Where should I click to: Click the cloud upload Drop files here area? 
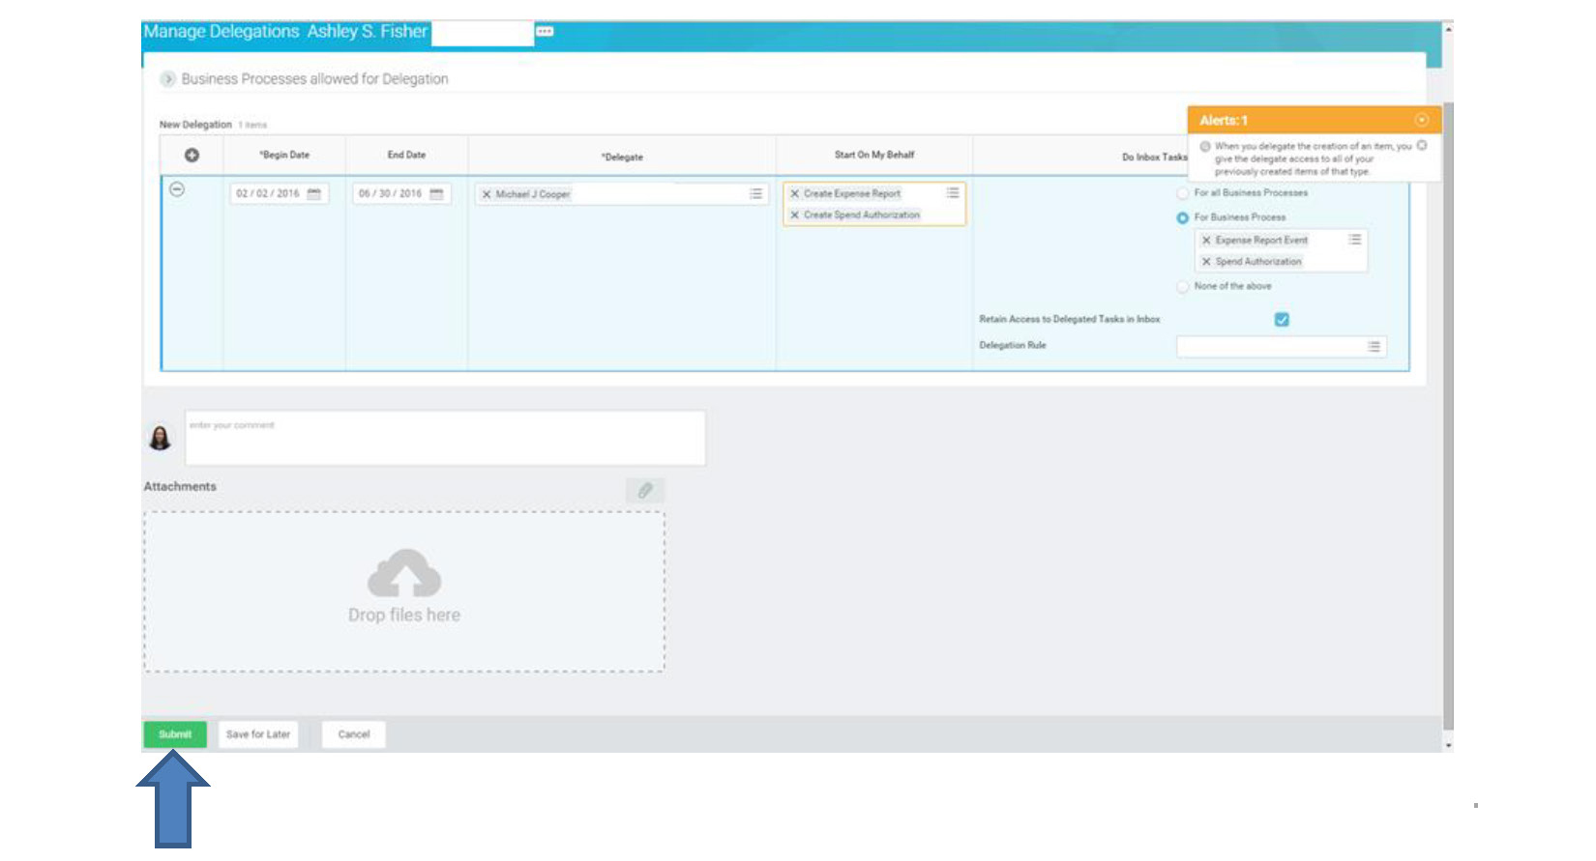(404, 591)
